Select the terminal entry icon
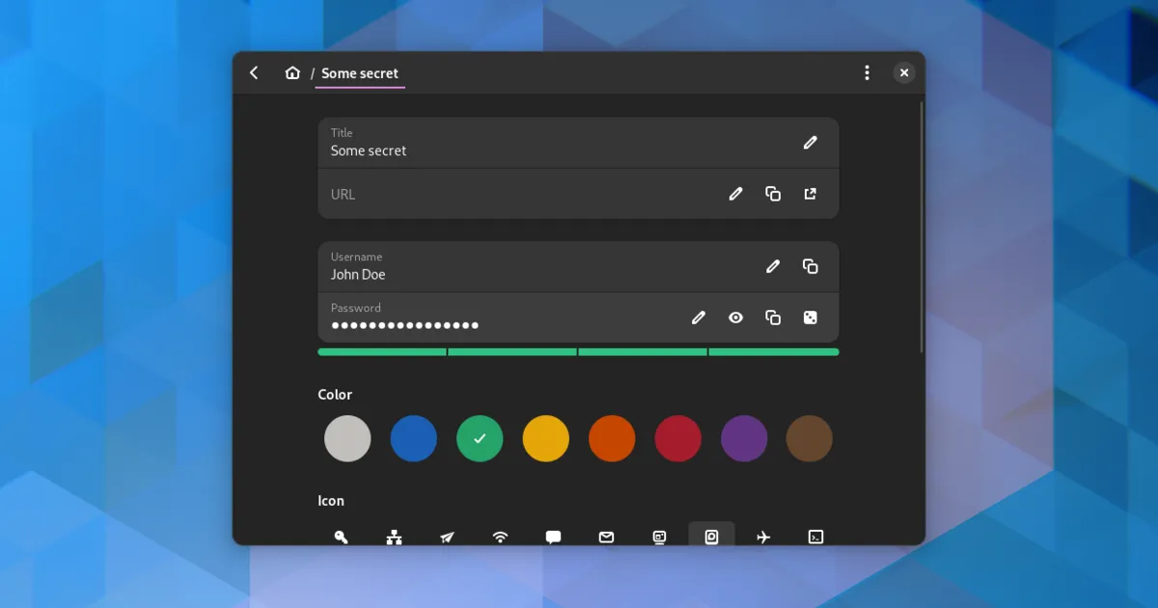1158x608 pixels. point(815,537)
